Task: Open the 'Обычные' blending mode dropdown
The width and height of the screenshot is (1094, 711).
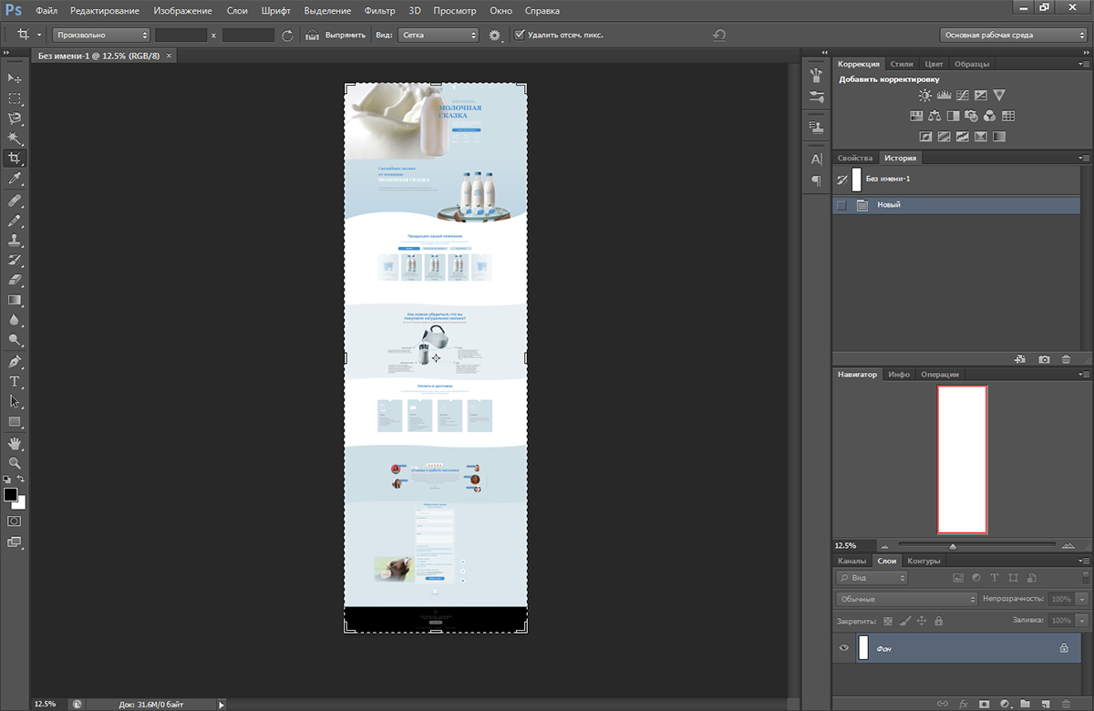Action: click(906, 599)
